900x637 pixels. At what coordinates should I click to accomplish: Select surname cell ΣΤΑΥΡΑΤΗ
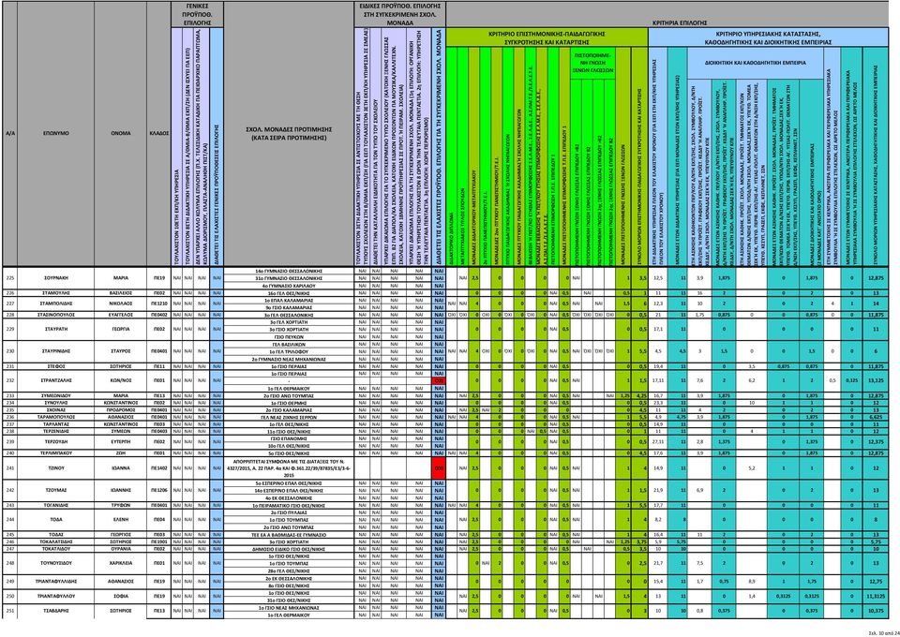pyautogui.click(x=55, y=330)
